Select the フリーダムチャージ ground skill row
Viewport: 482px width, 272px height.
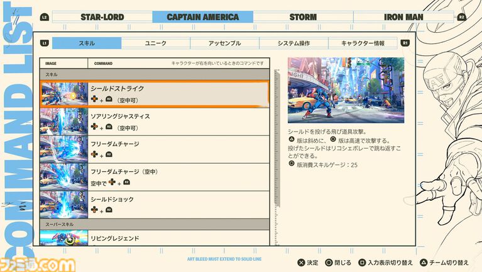[155, 149]
